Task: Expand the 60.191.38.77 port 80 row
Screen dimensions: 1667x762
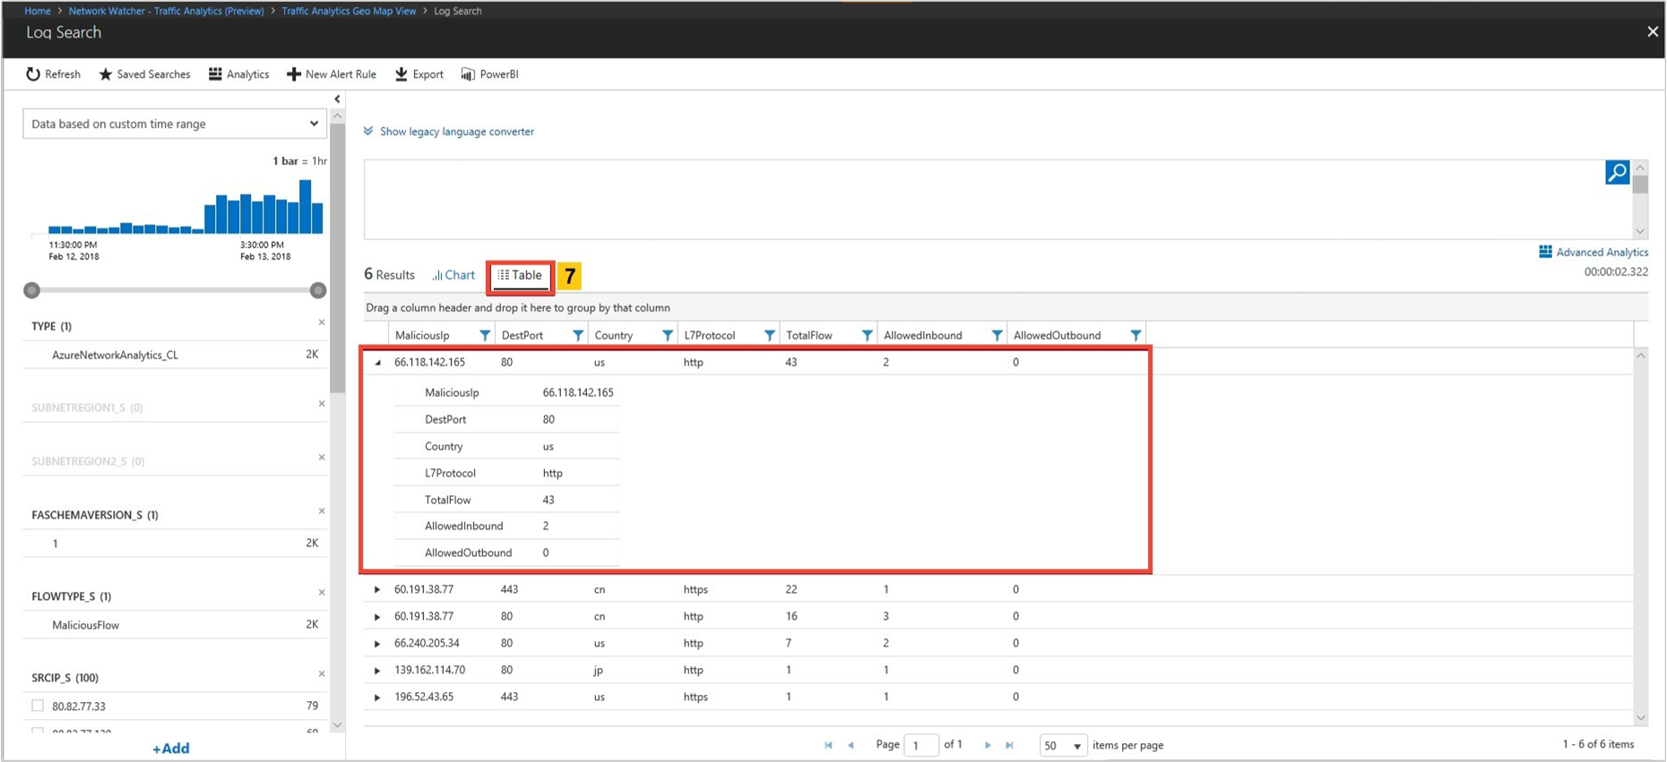Action: coord(377,617)
